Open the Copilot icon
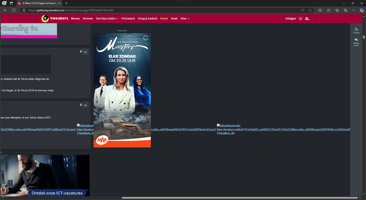 tap(361, 10)
